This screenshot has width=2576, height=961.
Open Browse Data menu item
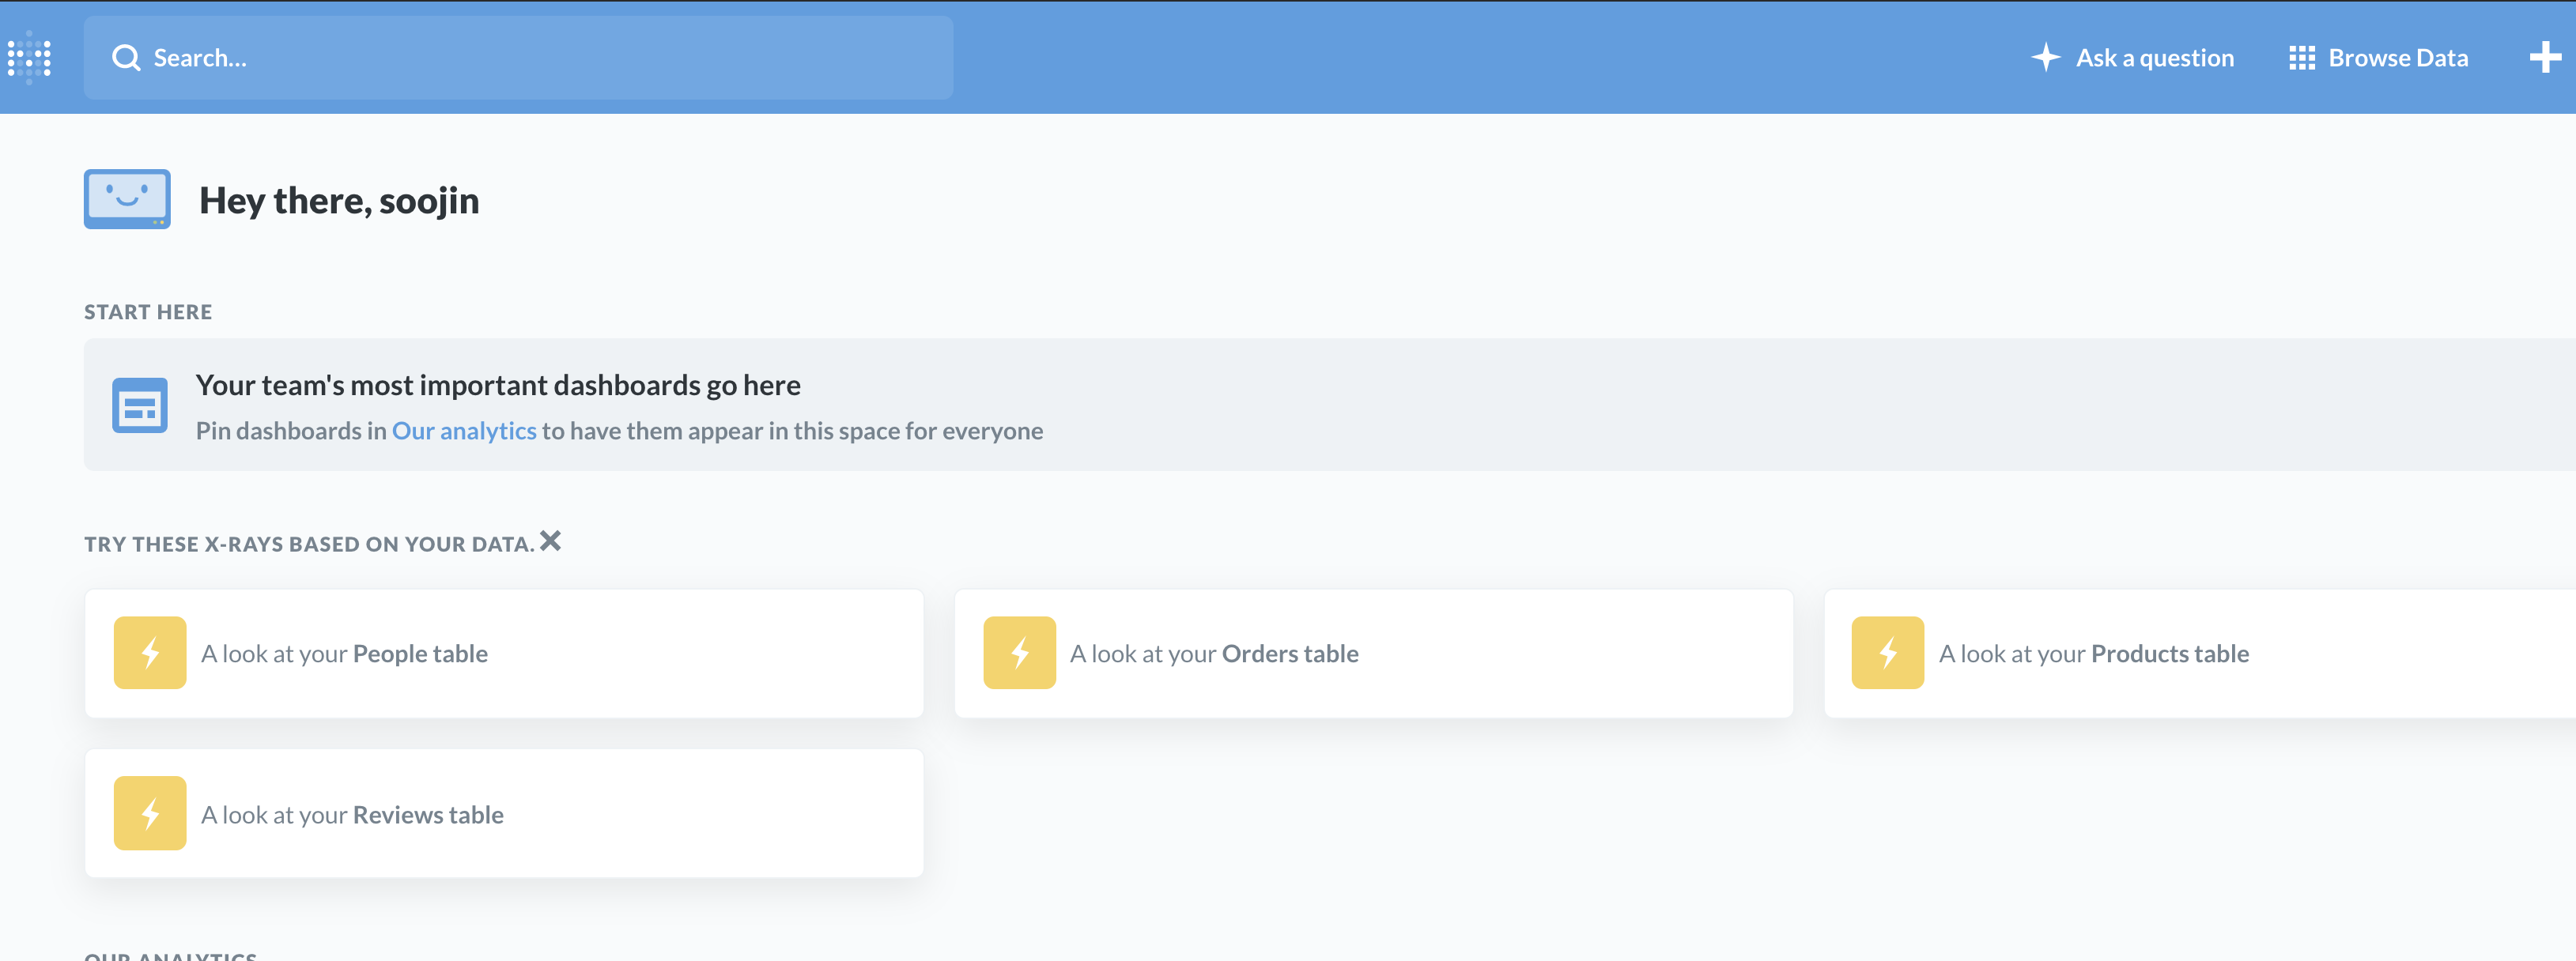2397,58
